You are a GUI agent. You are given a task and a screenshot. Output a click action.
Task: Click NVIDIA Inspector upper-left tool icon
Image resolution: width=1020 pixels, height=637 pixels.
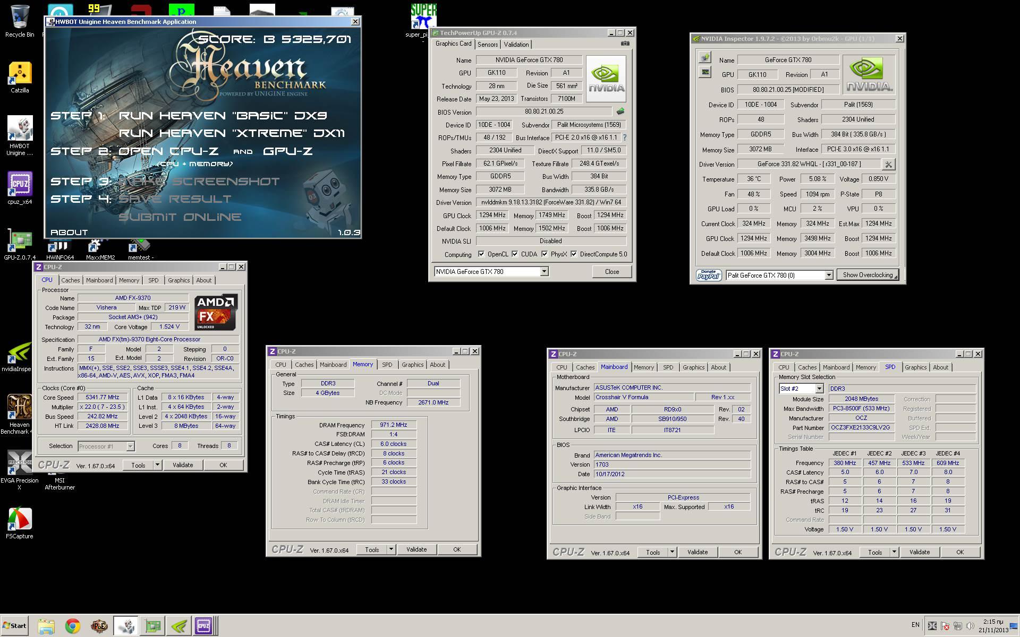click(705, 57)
